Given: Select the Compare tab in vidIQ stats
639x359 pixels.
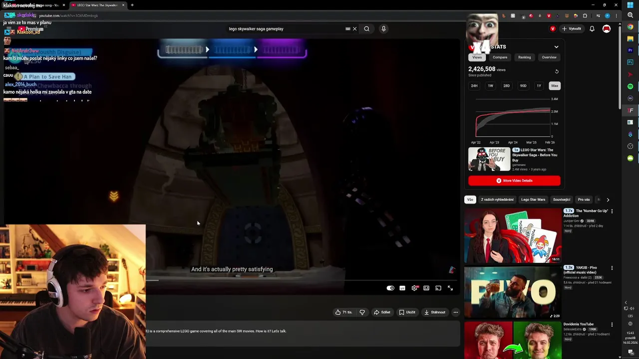Looking at the screenshot, I should point(500,57).
